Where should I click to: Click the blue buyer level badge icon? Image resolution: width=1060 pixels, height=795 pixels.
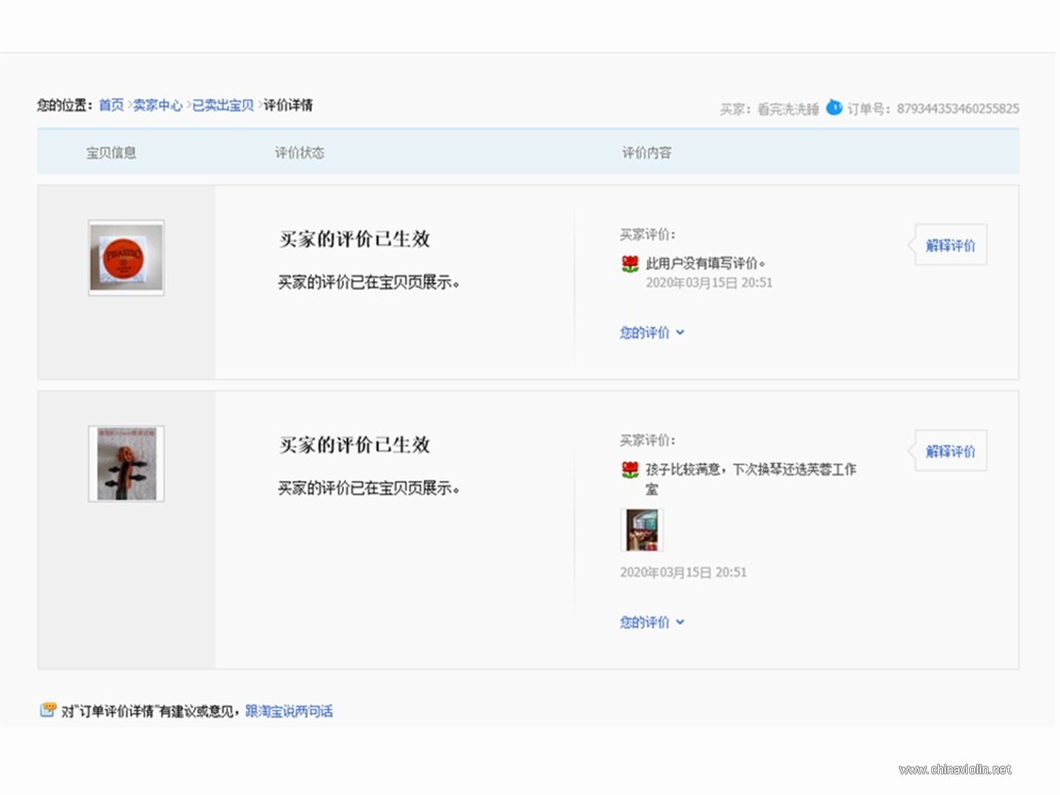point(834,107)
